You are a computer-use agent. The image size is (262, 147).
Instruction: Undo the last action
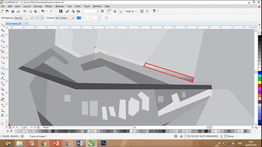43,11
